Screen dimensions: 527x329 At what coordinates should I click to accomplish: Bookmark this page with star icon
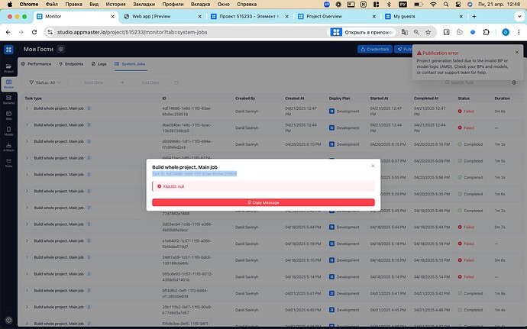[x=428, y=32]
